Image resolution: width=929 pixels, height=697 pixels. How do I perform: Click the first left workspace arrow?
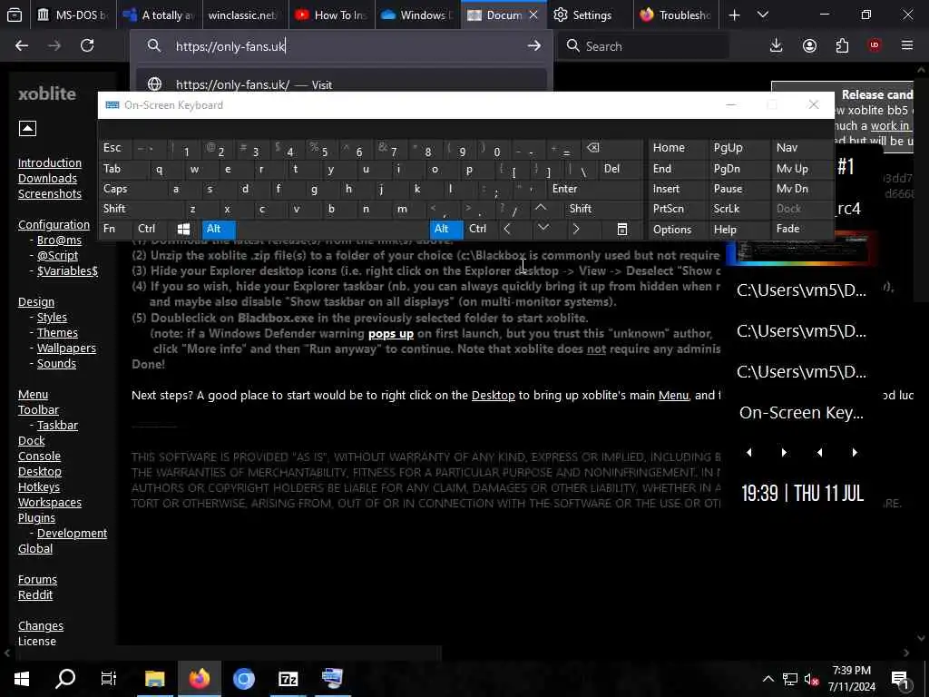(748, 452)
